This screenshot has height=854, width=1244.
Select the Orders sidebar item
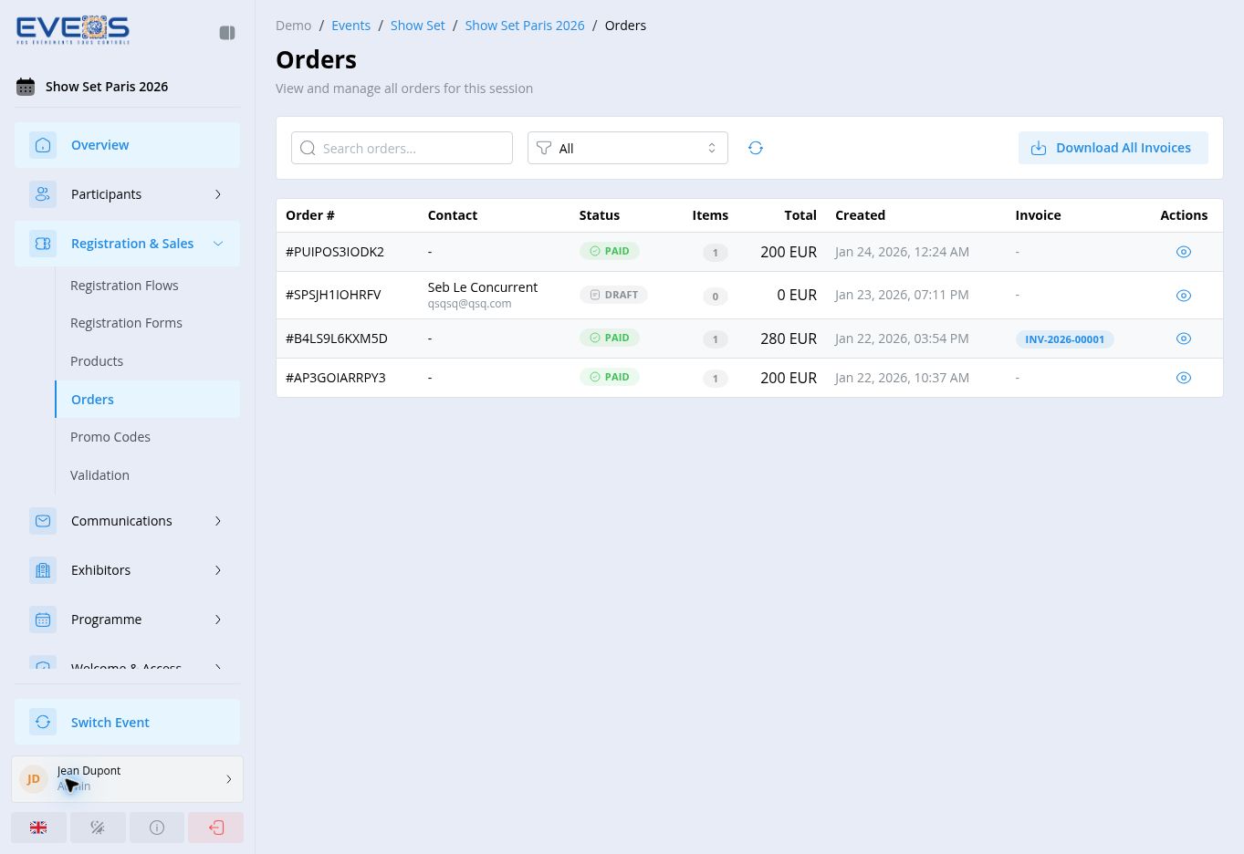[x=148, y=400]
